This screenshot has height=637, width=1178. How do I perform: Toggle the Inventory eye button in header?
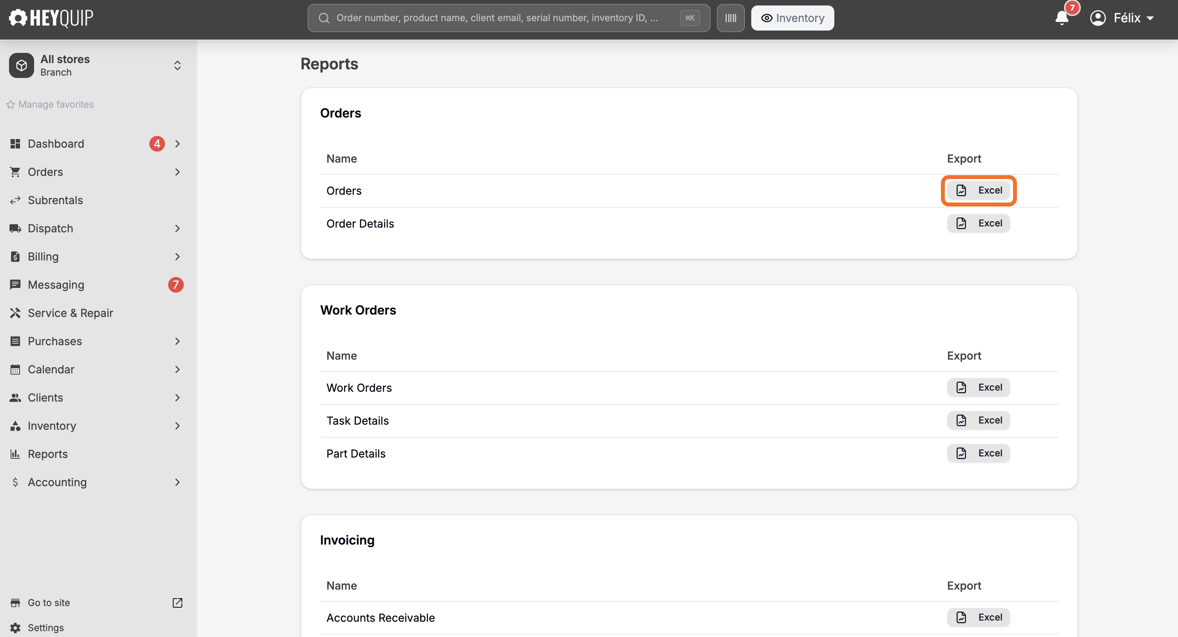[x=792, y=18]
